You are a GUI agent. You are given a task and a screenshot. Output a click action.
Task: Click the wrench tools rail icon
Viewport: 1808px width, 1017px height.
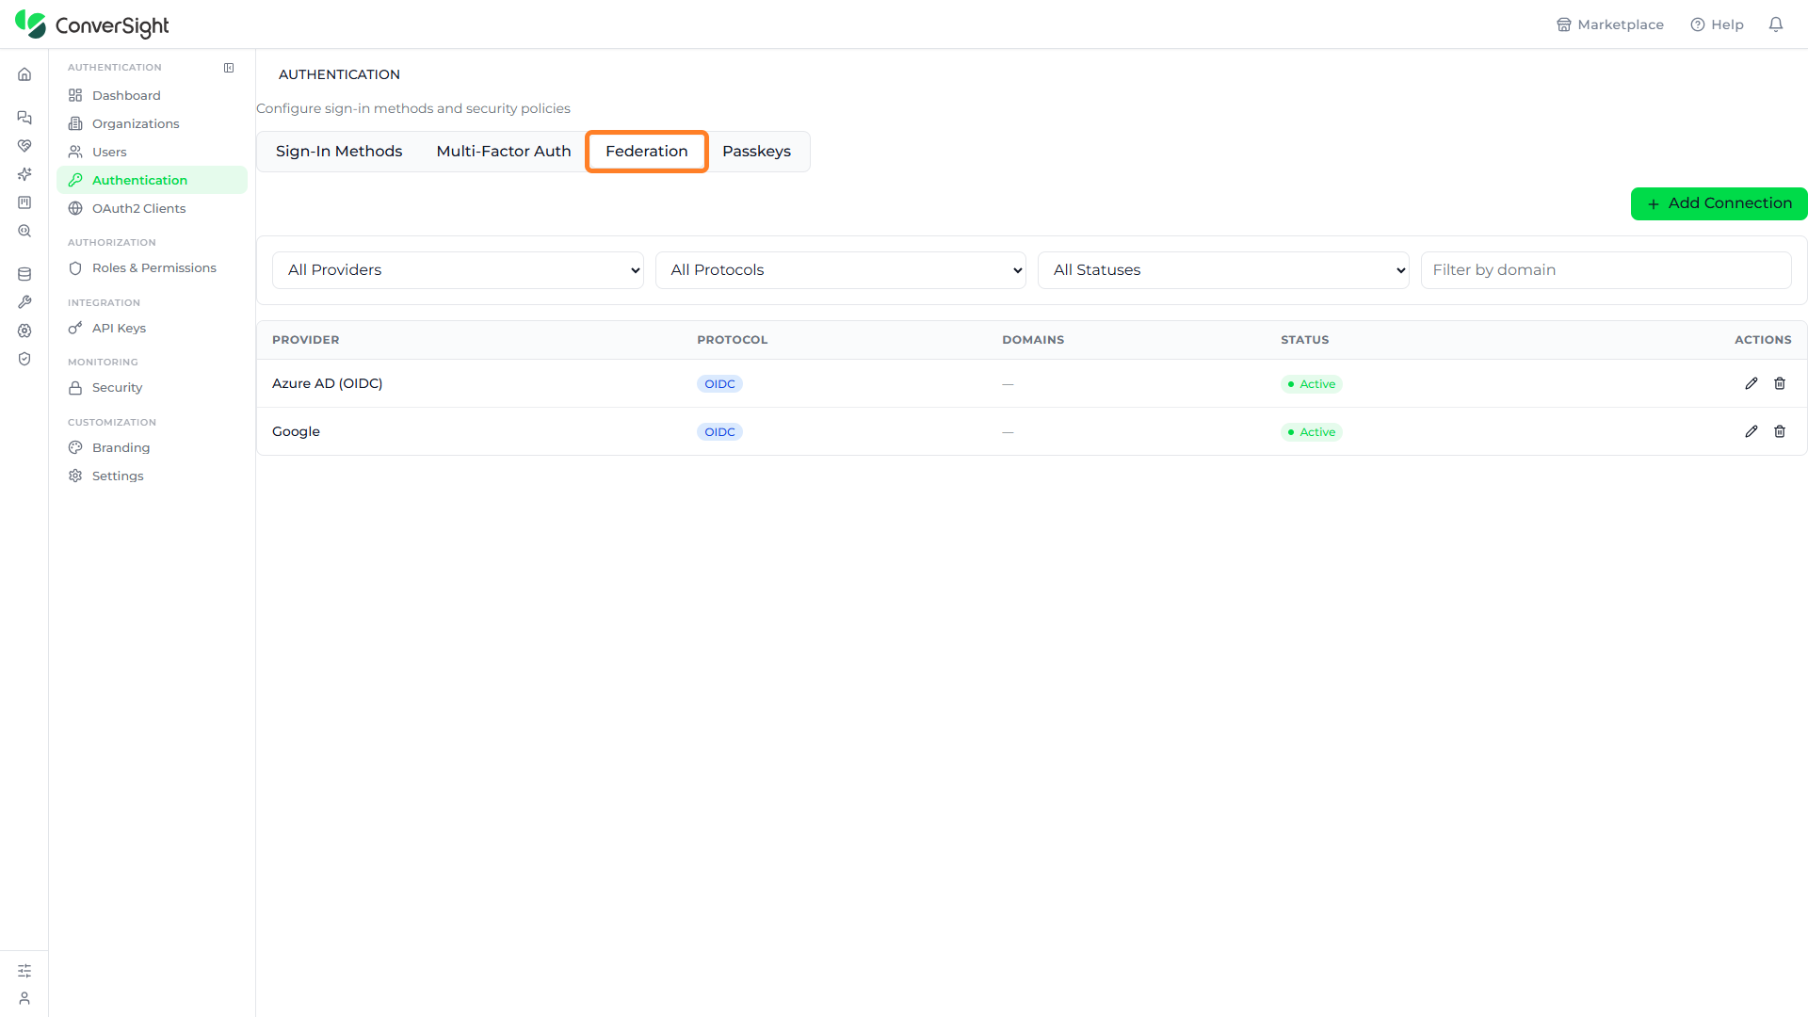click(x=24, y=302)
